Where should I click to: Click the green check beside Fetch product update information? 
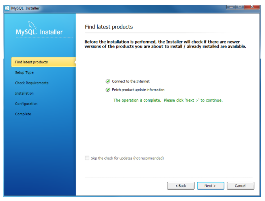[107, 90]
